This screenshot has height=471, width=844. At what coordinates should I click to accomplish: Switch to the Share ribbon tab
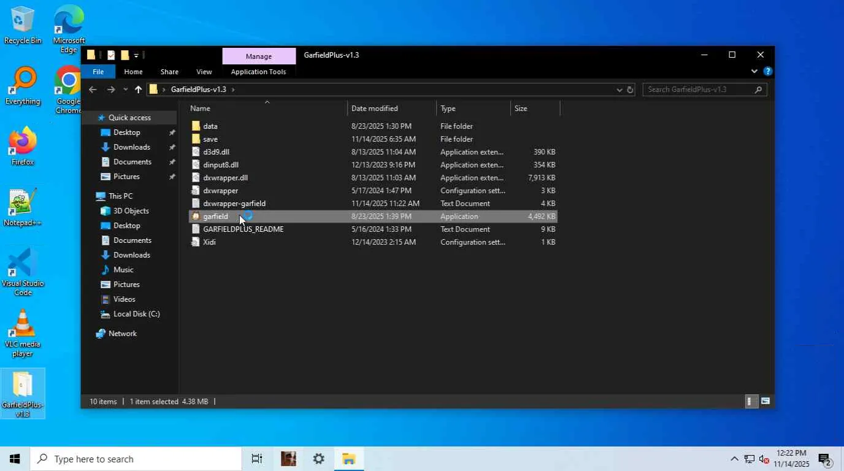point(169,72)
